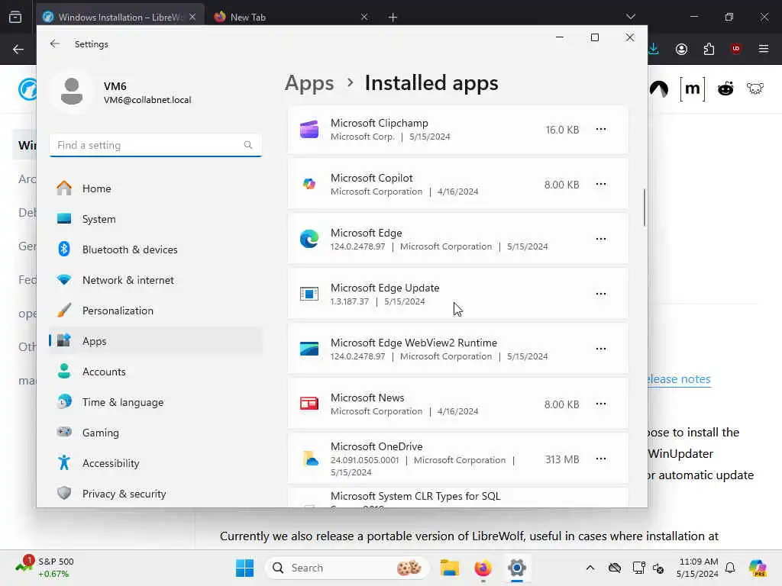Open Accessibility settings

click(156, 463)
